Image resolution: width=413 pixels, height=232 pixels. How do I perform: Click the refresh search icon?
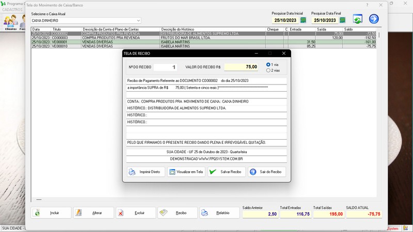pyautogui.click(x=357, y=19)
